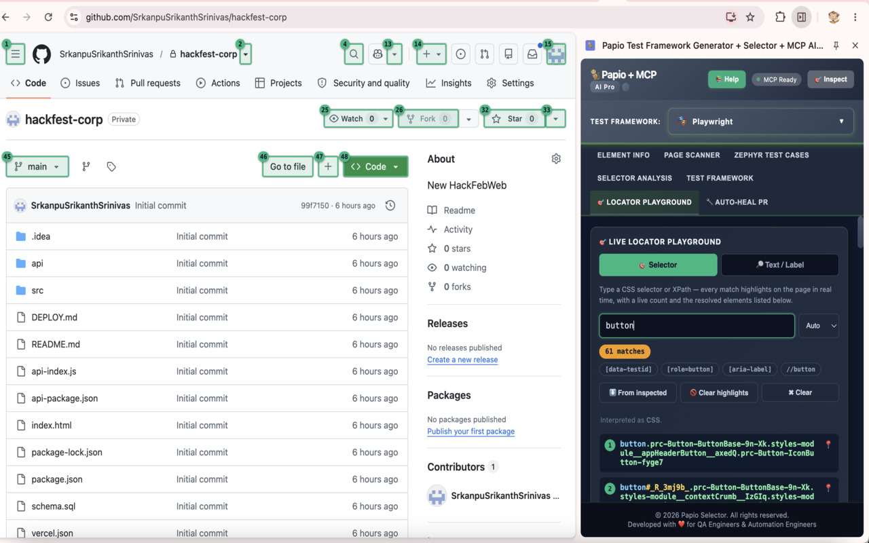The image size is (869, 543).
Task: Open Copilot chat icon in header
Action: tap(377, 54)
